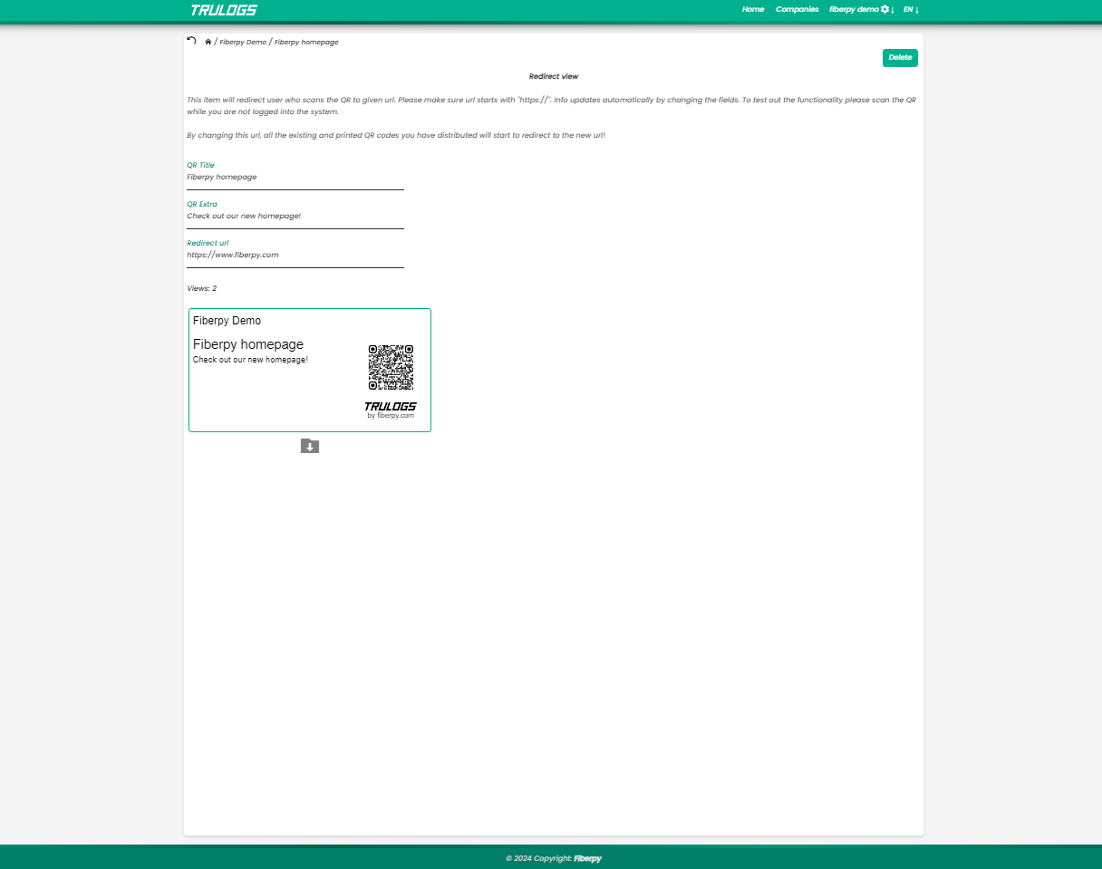Follow the Fiberpy link in the footer
Screen dimensions: 1102x869
(x=587, y=858)
